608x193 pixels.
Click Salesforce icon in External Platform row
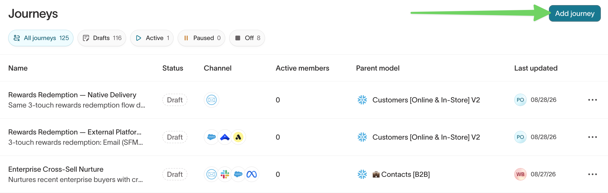click(212, 137)
